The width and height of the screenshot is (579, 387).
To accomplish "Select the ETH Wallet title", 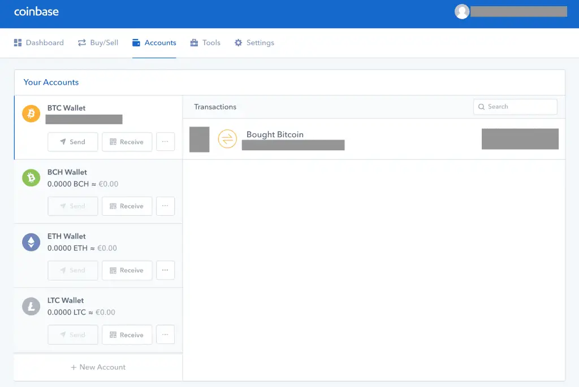I will 67,237.
